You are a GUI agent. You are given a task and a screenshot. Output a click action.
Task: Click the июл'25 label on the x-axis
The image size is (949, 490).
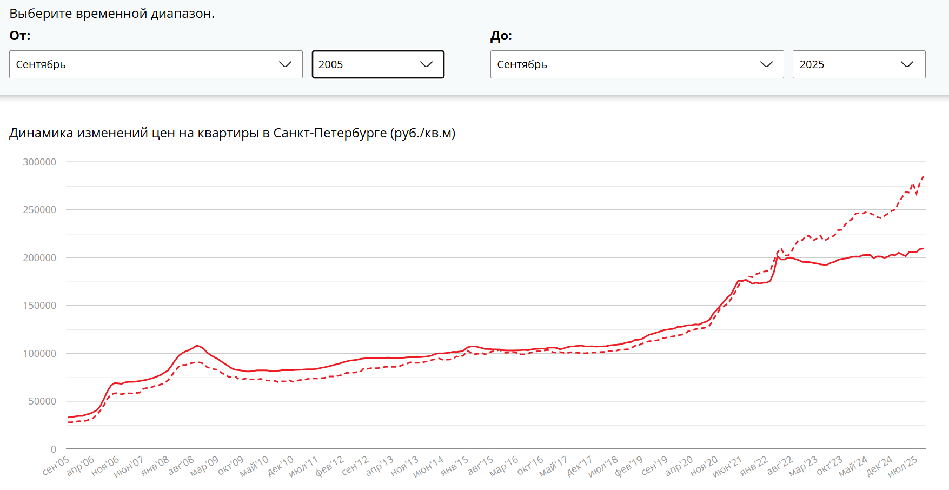(x=903, y=465)
